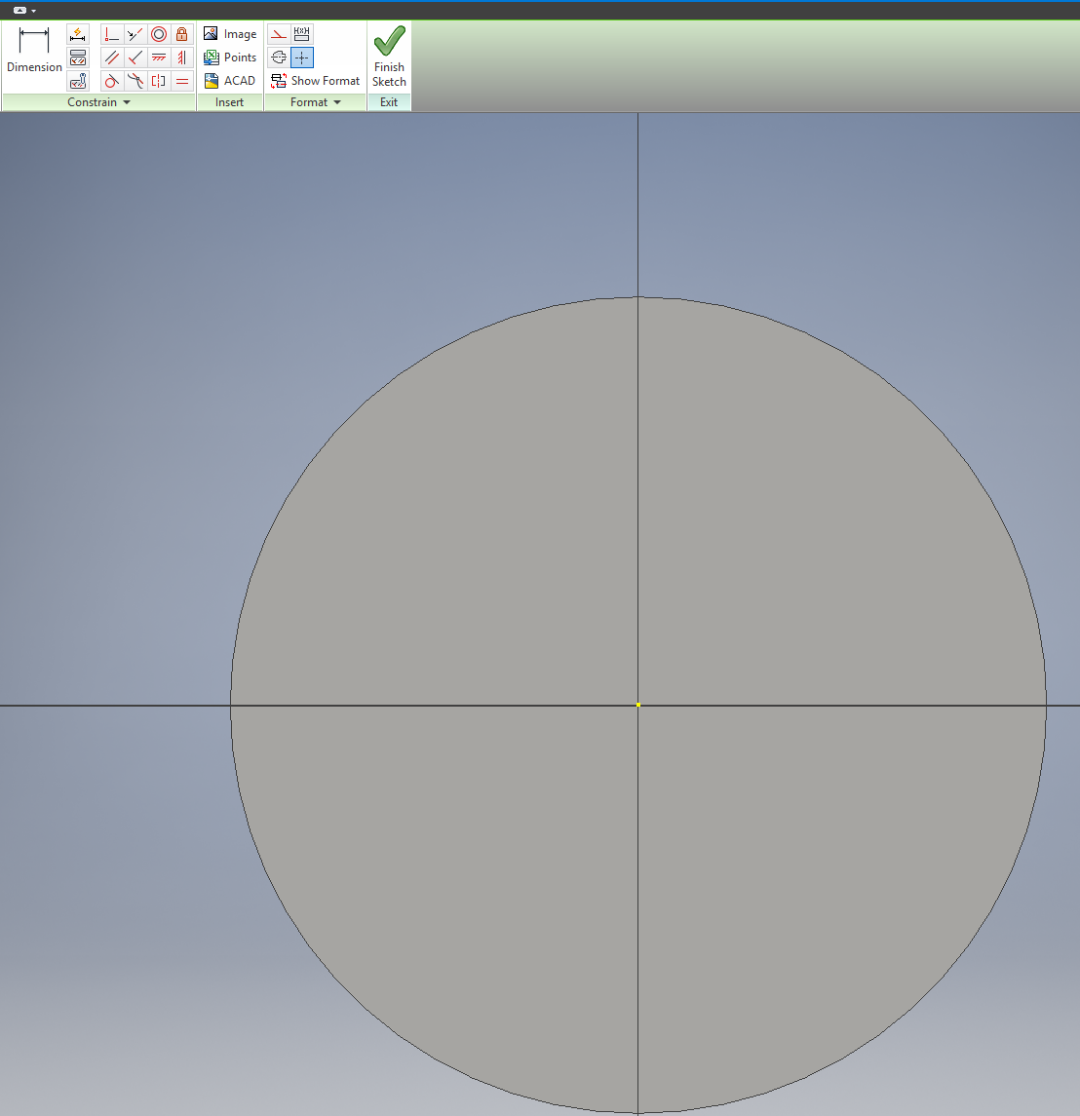Open the Points insert tool
This screenshot has width=1080, height=1116.
[x=230, y=57]
